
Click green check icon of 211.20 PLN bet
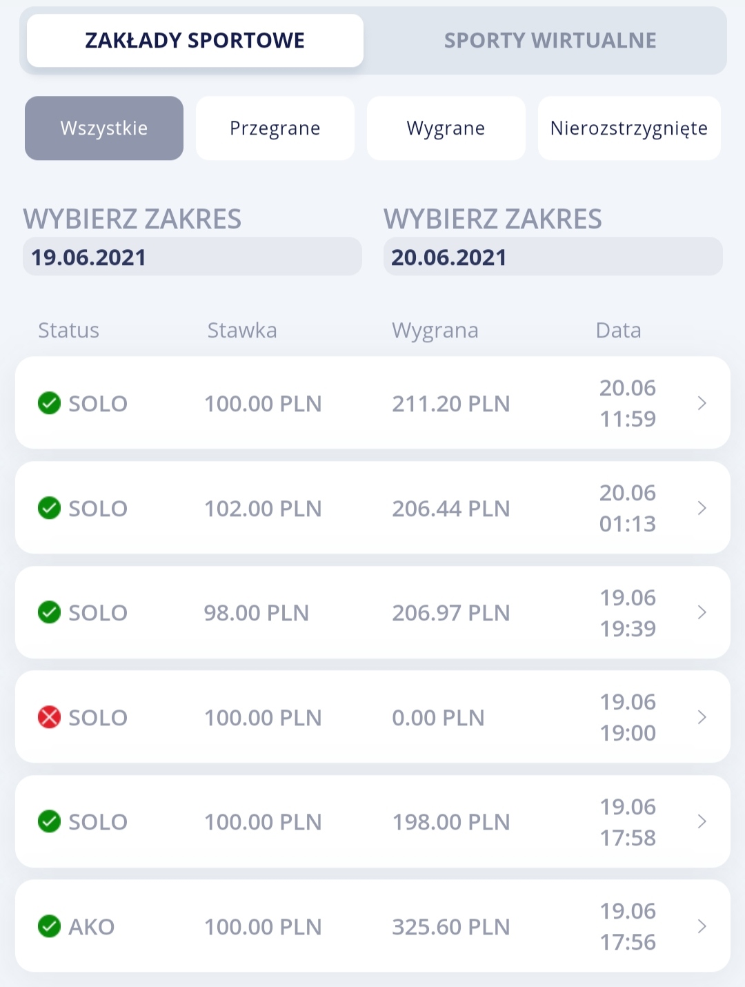[x=49, y=403]
